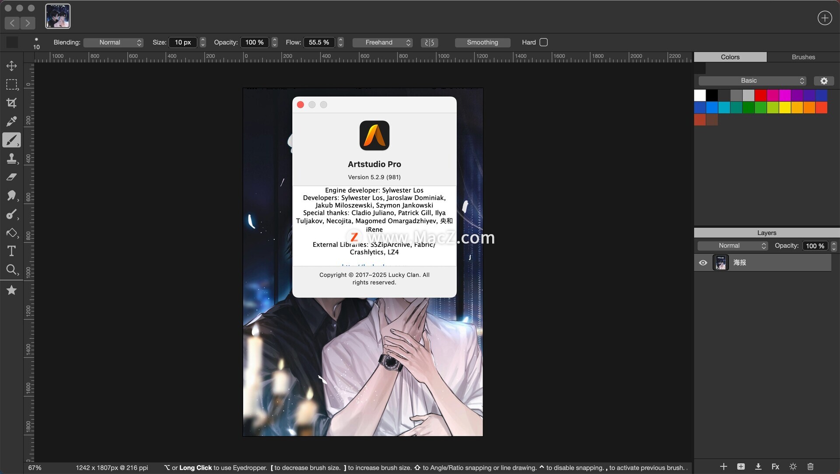840x474 pixels.
Task: Pick the Eyedropper tool
Action: 11,121
